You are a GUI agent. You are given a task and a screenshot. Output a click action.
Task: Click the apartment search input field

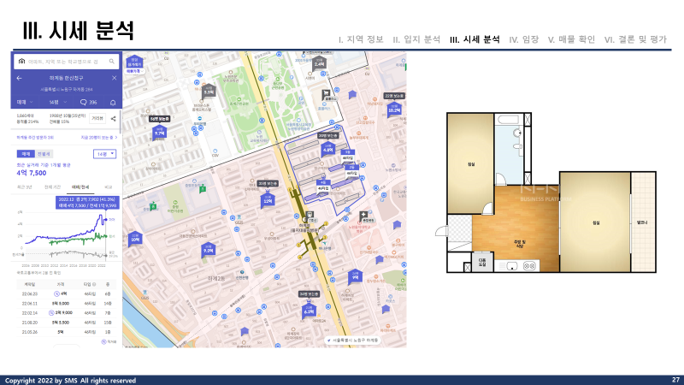click(67, 62)
